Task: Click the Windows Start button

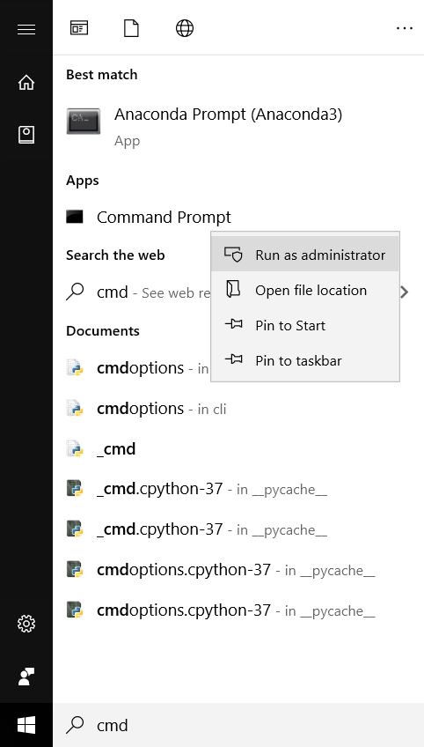Action: [x=26, y=725]
